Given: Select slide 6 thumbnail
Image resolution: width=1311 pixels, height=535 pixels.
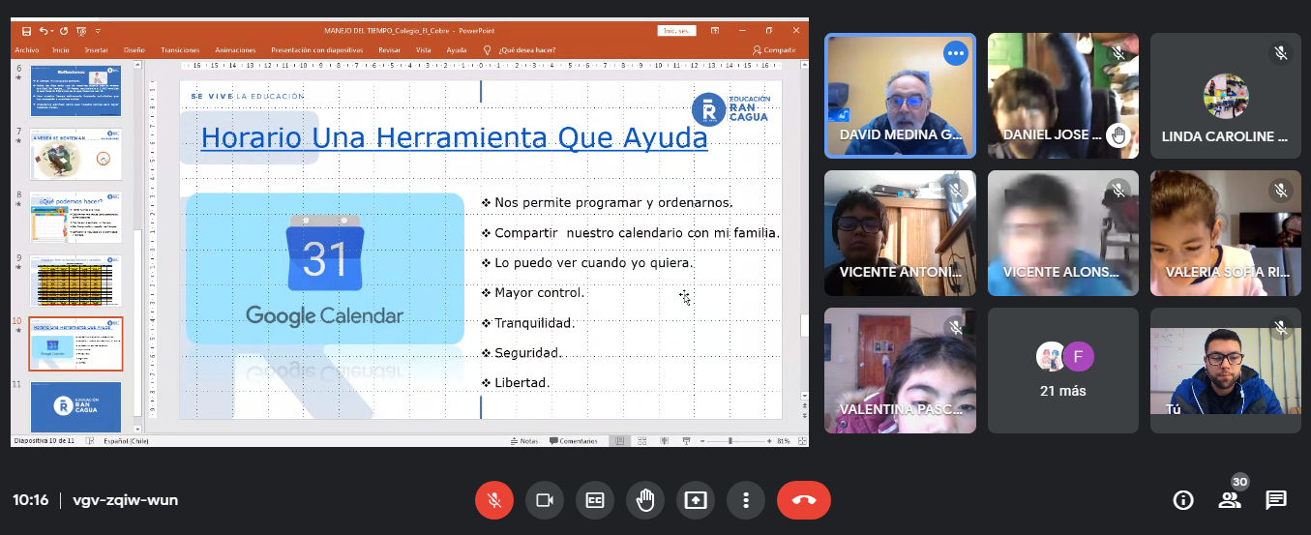Looking at the screenshot, I should coord(75,90).
